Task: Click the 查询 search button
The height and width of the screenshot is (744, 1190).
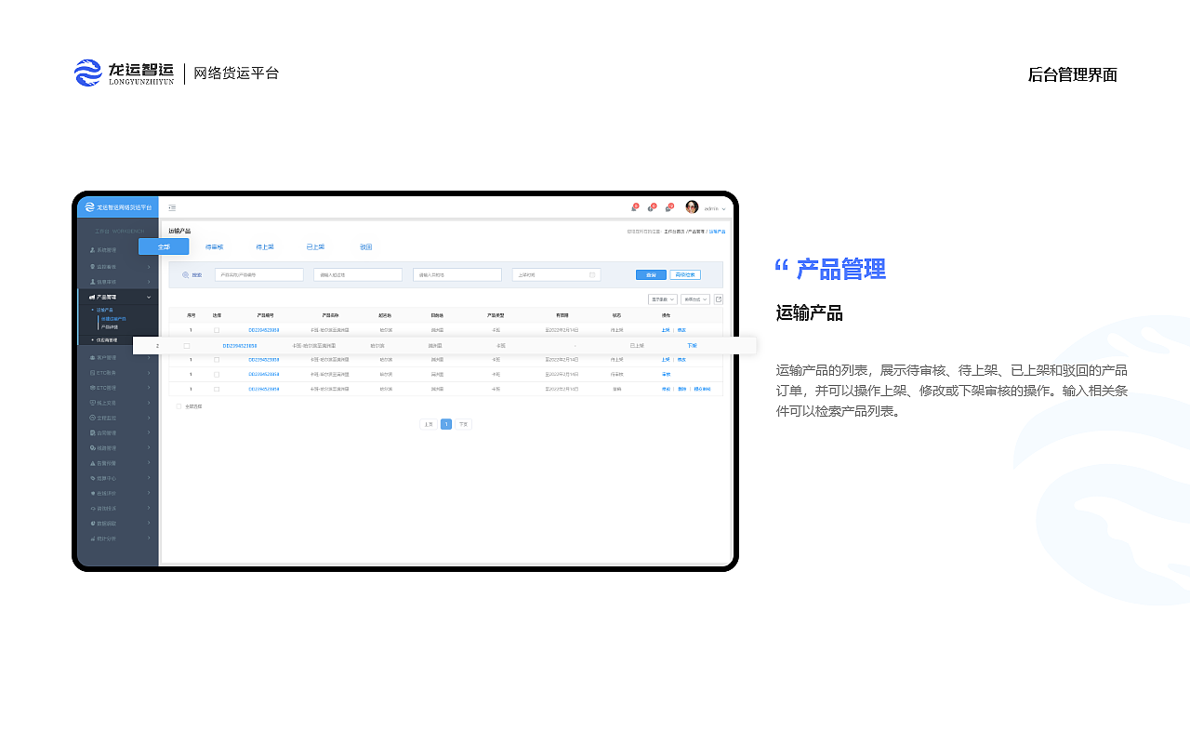Action: [x=651, y=274]
